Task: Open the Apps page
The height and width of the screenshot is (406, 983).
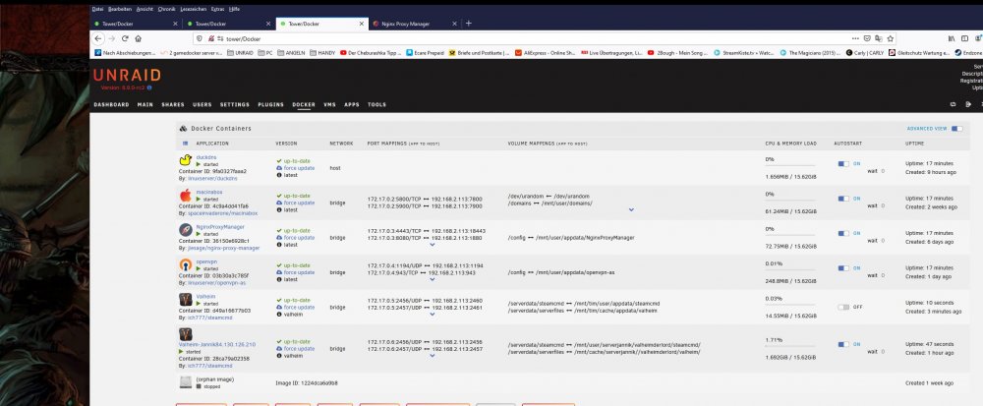Action: [352, 104]
